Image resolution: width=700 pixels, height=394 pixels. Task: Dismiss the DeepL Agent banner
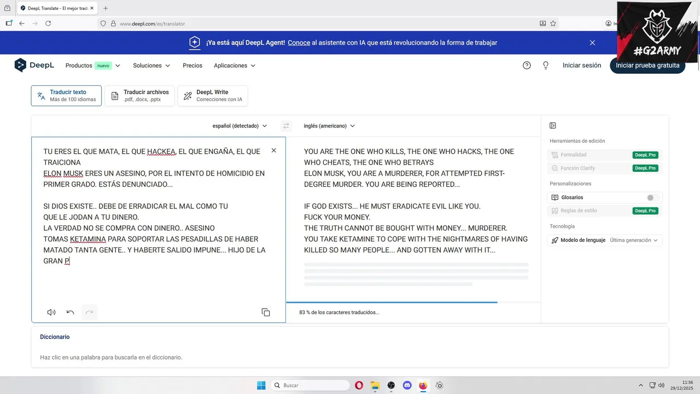pyautogui.click(x=592, y=42)
